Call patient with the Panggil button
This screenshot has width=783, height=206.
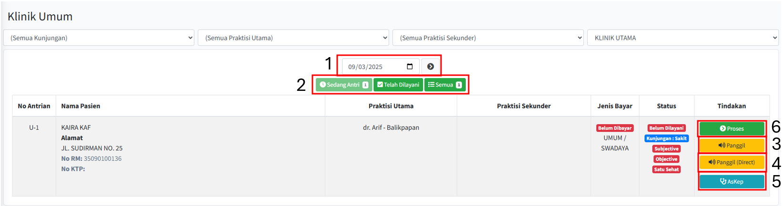(x=732, y=146)
